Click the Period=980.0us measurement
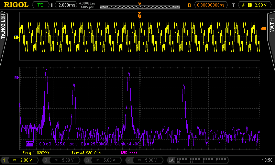Viewport: 275px width, 165px height. coord(86,153)
